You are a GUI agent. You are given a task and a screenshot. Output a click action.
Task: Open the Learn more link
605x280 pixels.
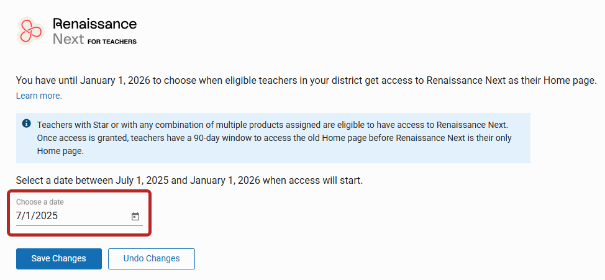point(39,96)
